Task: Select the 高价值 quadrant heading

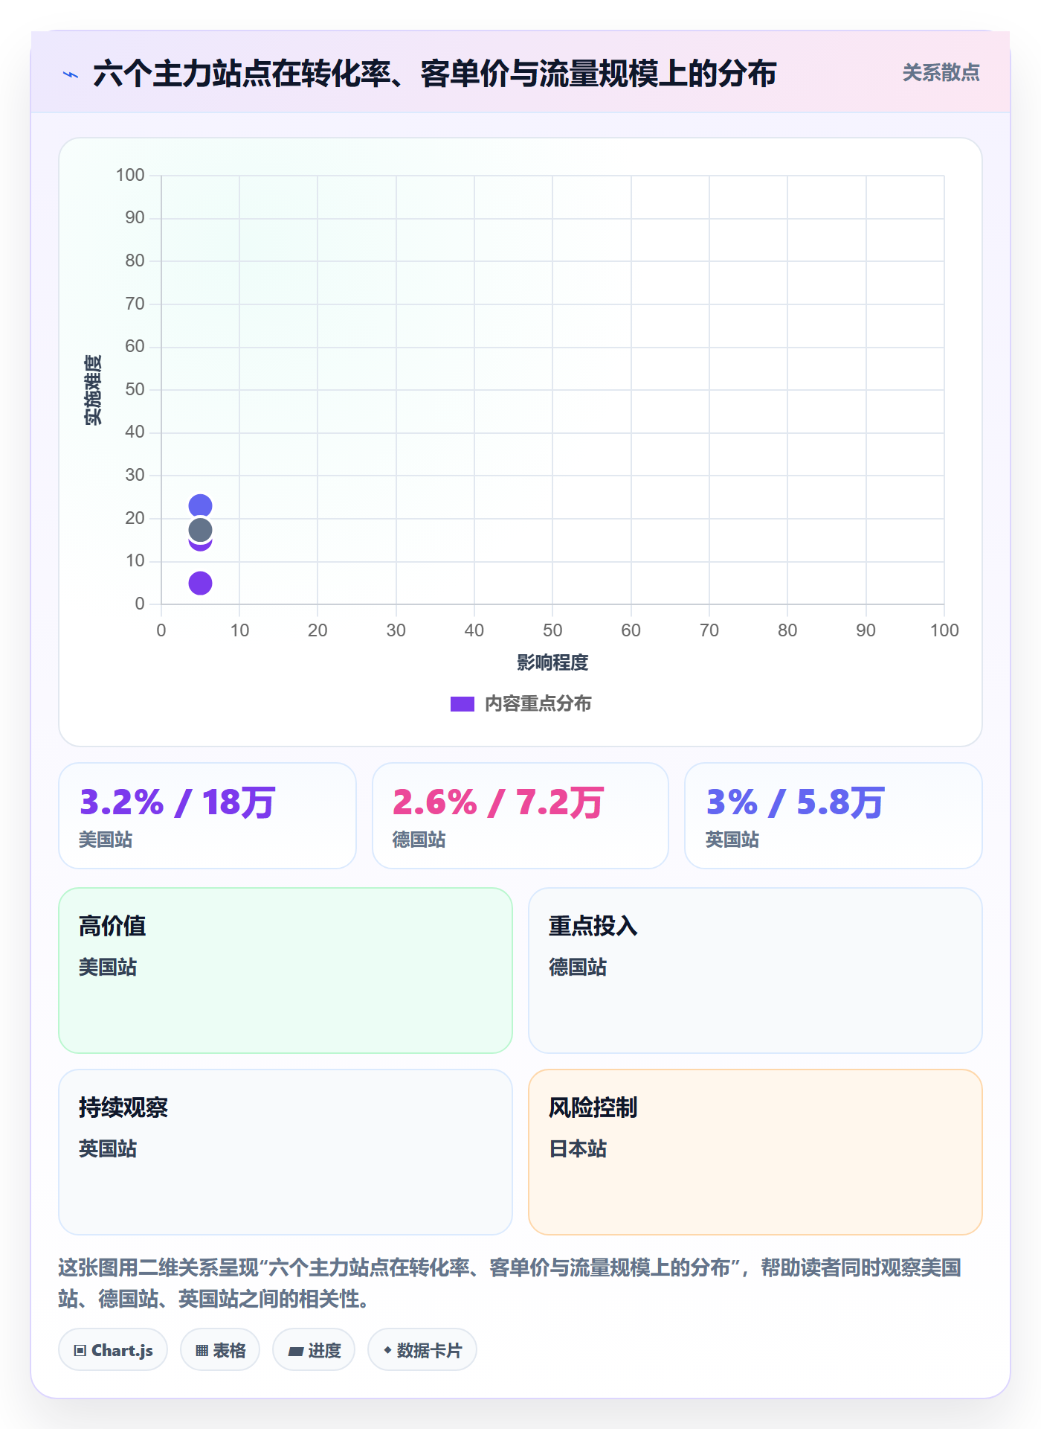Action: [x=112, y=926]
